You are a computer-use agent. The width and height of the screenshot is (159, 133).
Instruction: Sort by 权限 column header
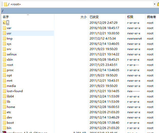click(x=130, y=17)
